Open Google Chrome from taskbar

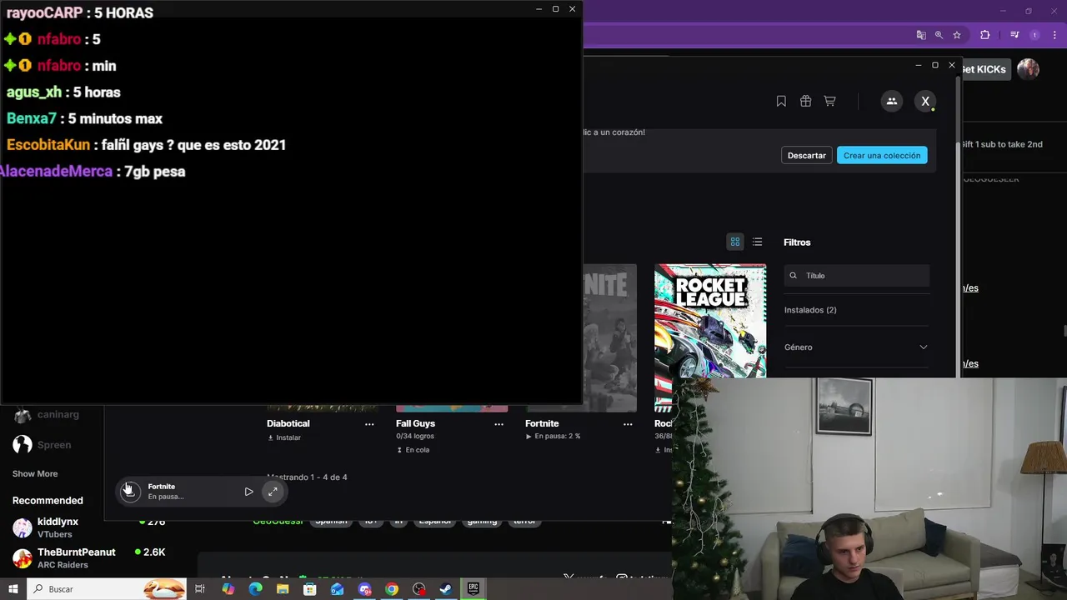coord(392,589)
